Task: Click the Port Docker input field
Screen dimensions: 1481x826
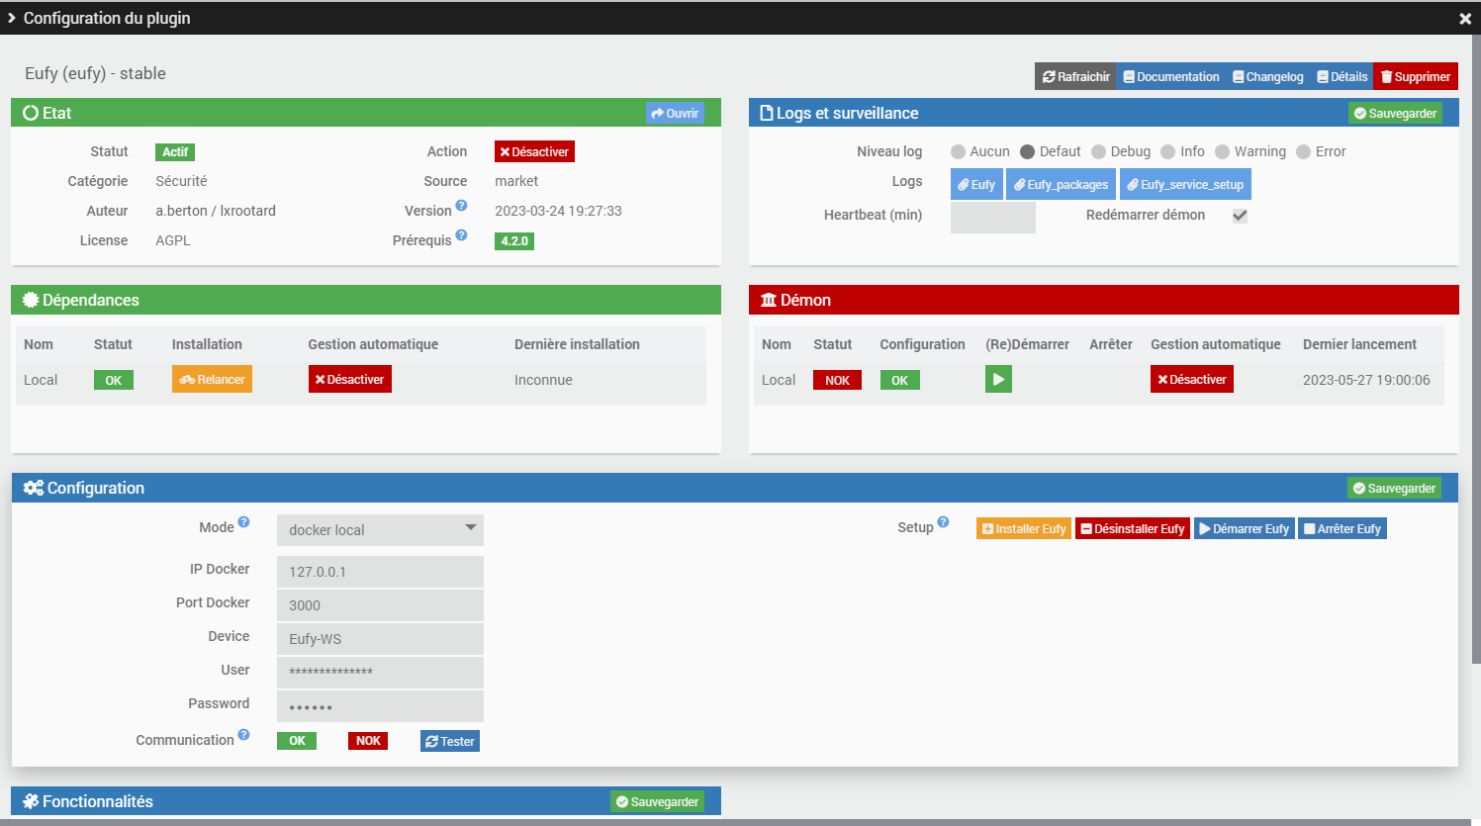Action: pos(380,605)
